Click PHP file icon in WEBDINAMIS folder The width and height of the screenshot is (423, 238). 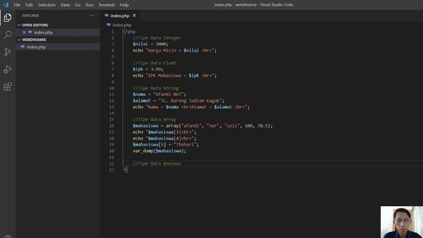[22, 47]
